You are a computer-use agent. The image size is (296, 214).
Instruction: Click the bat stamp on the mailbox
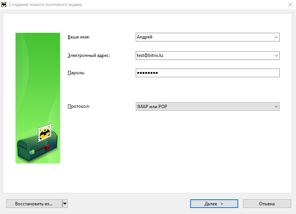point(45,133)
